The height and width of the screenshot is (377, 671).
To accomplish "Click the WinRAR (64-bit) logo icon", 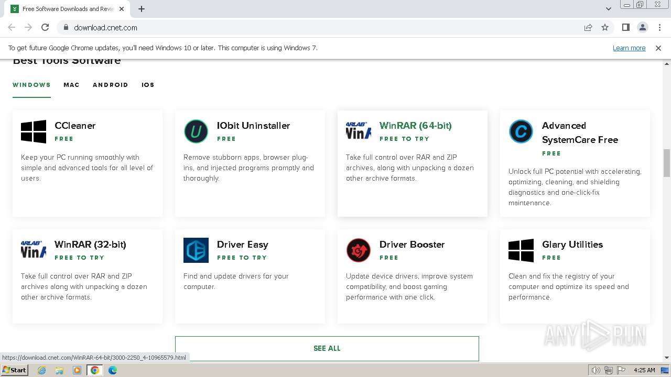I will [359, 131].
